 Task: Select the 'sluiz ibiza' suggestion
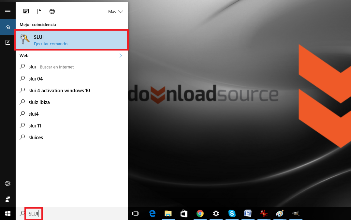pos(71,102)
